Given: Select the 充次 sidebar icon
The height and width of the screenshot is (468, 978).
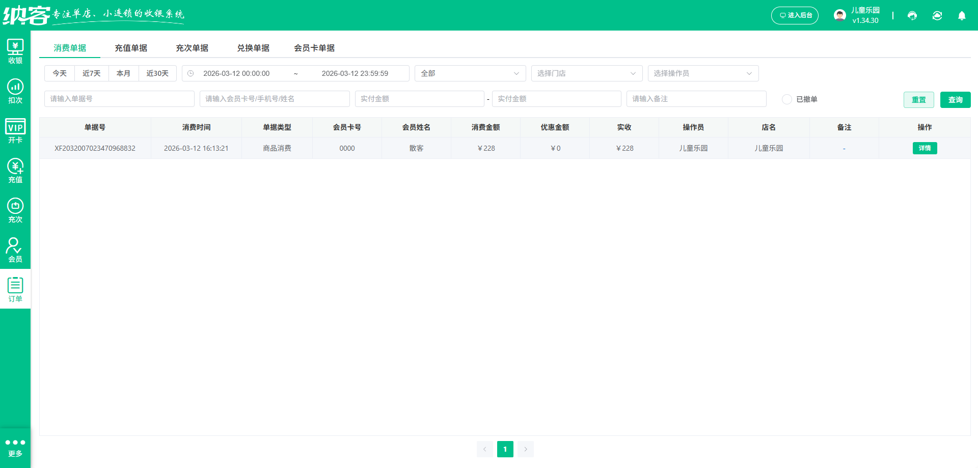Looking at the screenshot, I should click(15, 208).
